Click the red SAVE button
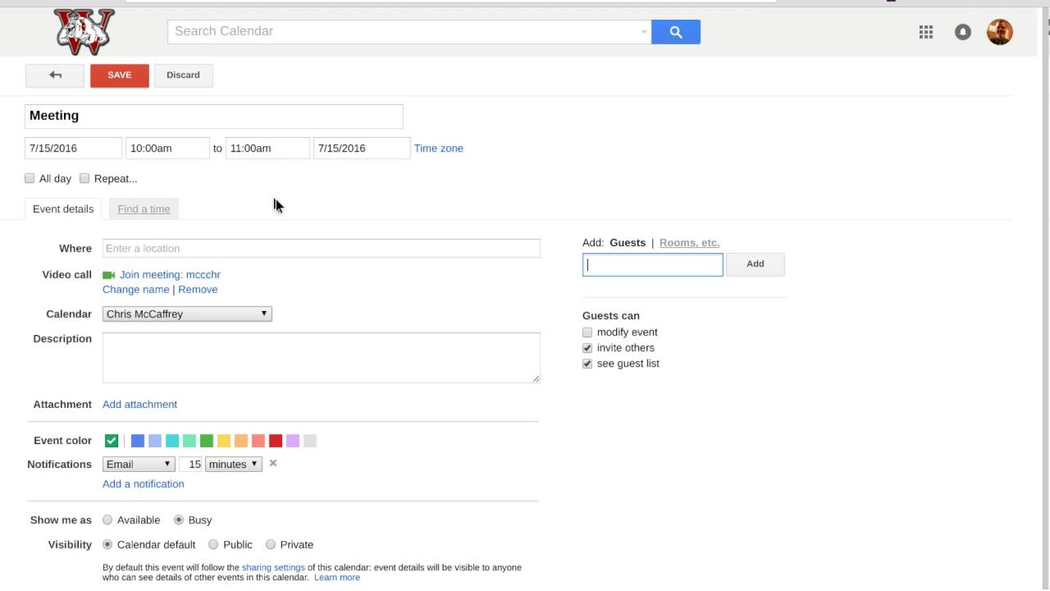Image resolution: width=1050 pixels, height=591 pixels. tap(120, 75)
